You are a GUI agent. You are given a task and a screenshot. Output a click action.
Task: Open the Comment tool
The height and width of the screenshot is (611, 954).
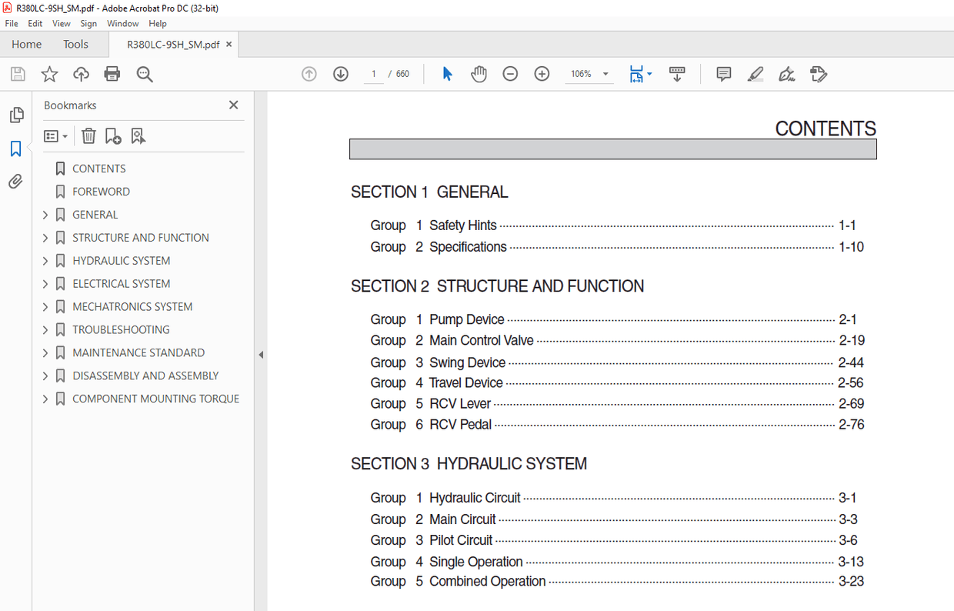click(722, 73)
